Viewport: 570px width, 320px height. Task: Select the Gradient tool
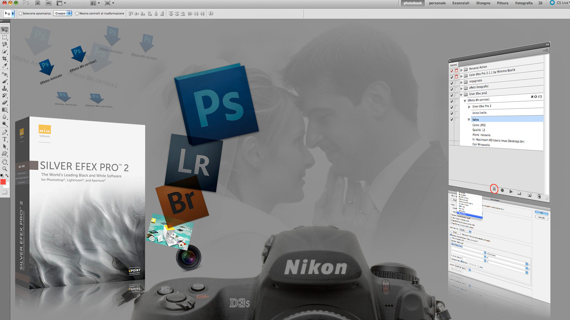[5, 110]
